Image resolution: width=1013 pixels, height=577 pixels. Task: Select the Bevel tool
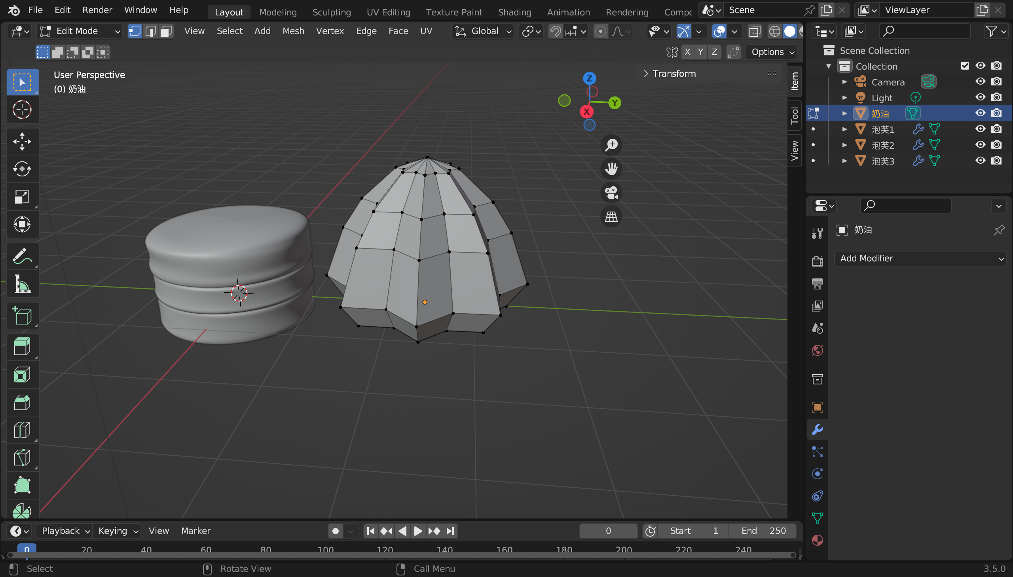22,402
